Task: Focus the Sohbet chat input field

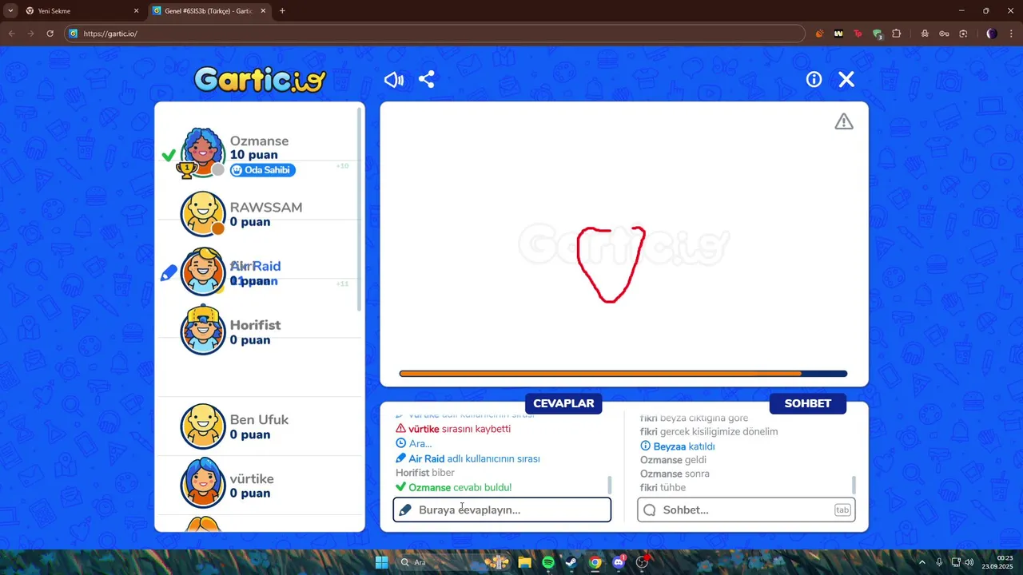Action: tap(746, 510)
